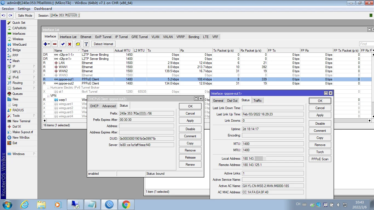
Task: Click the undo arrow in toolbar
Action: click(x=4, y=16)
